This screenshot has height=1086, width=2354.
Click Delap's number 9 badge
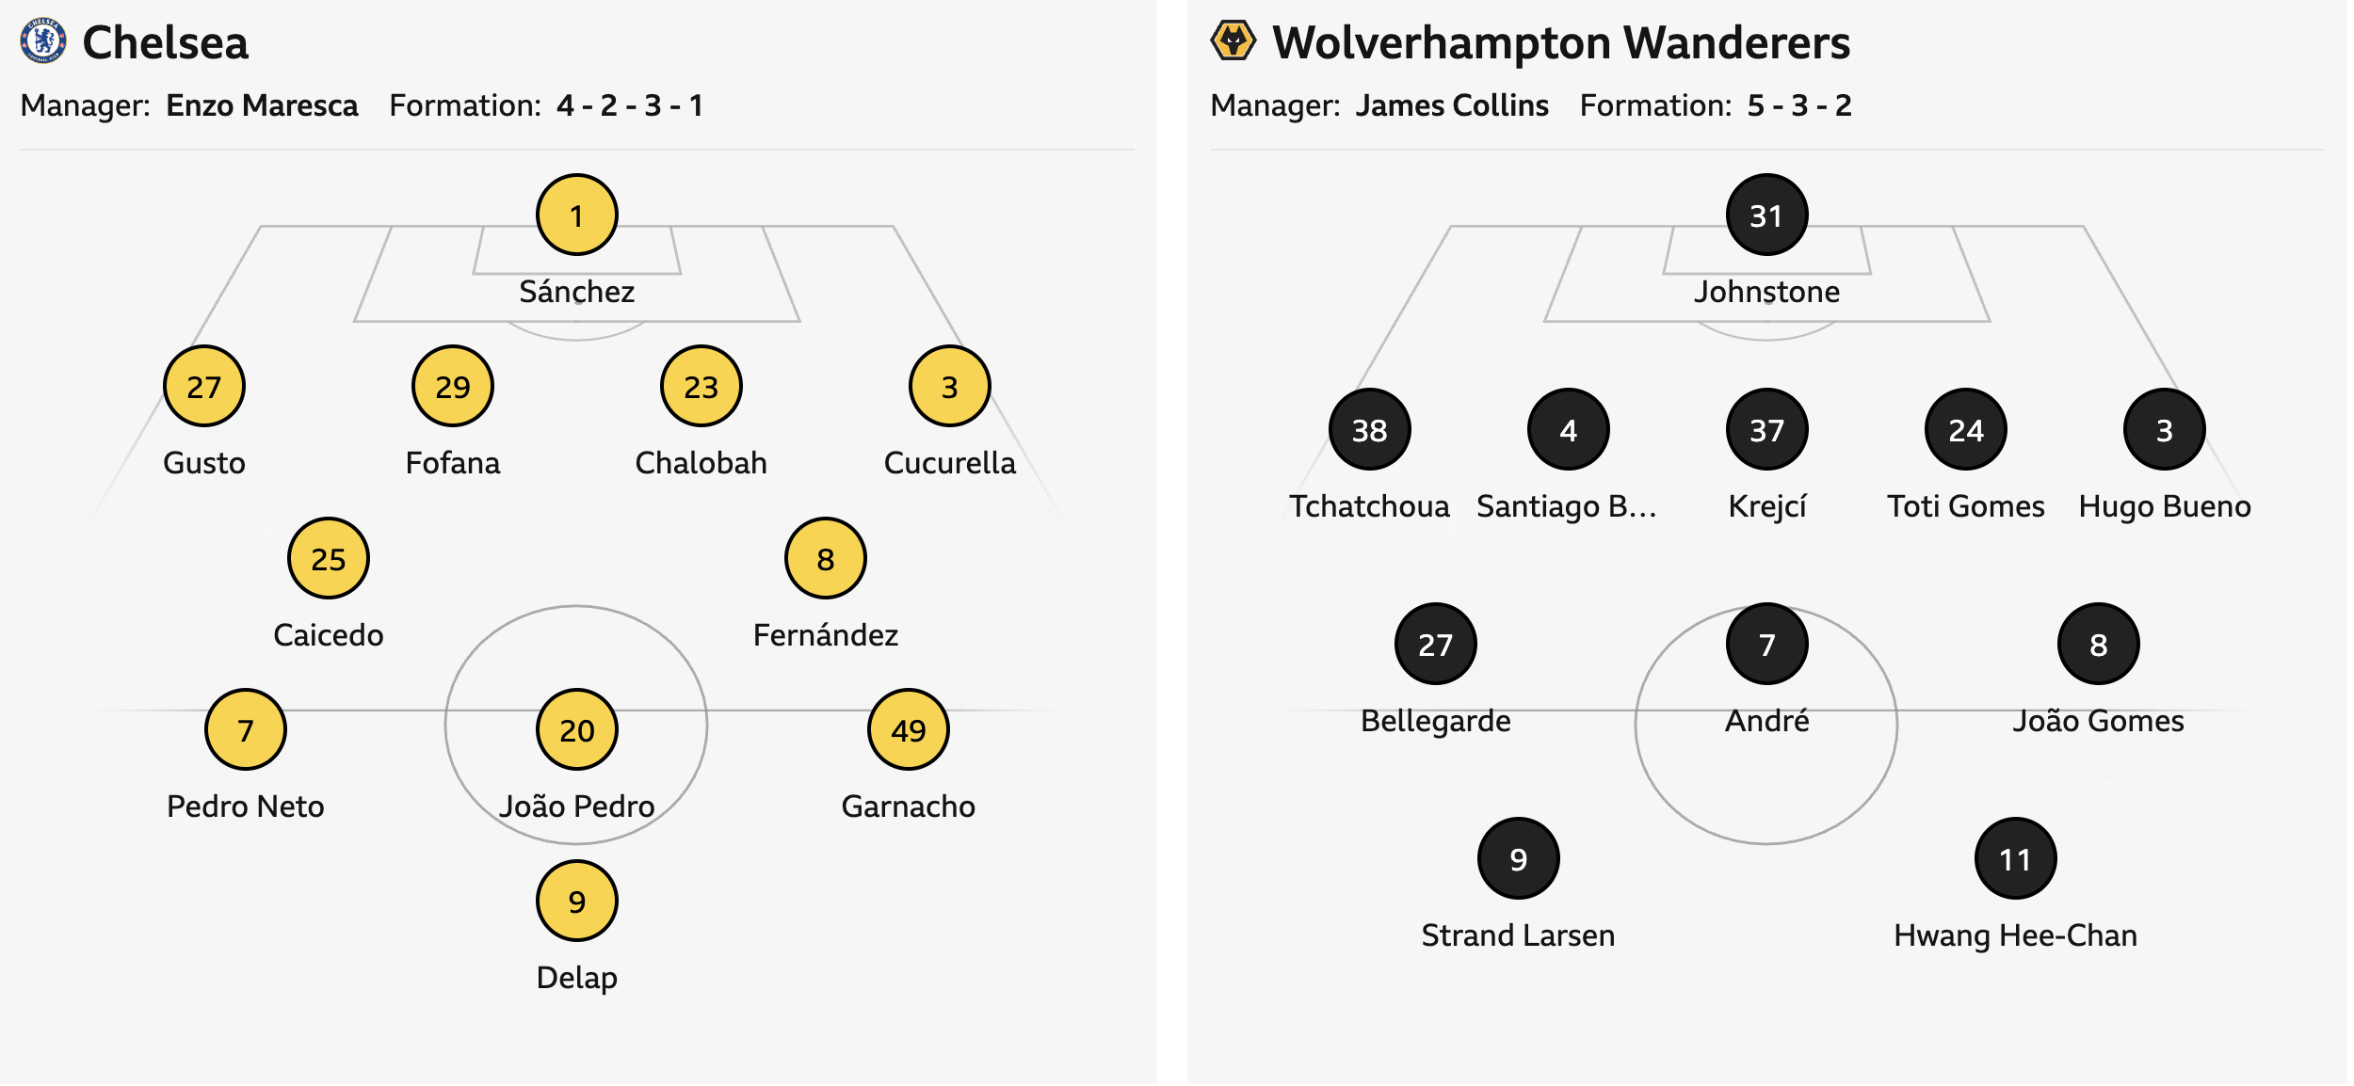pos(577,902)
